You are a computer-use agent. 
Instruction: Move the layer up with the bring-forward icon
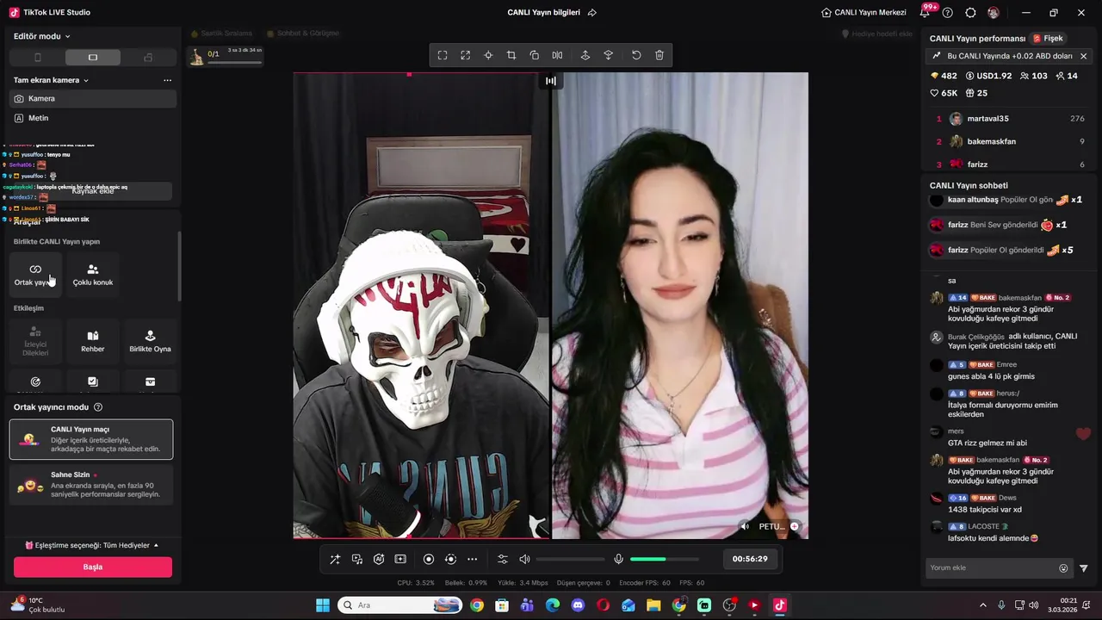pyautogui.click(x=585, y=55)
